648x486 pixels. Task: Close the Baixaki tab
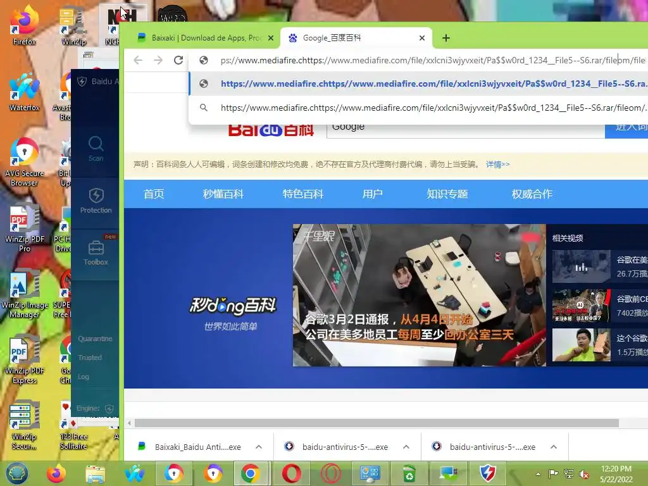click(x=271, y=38)
